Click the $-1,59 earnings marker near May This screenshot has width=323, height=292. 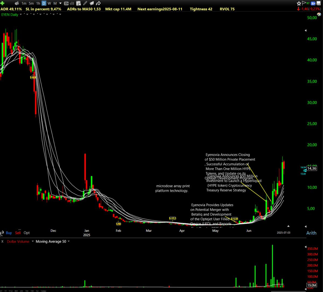(234, 219)
